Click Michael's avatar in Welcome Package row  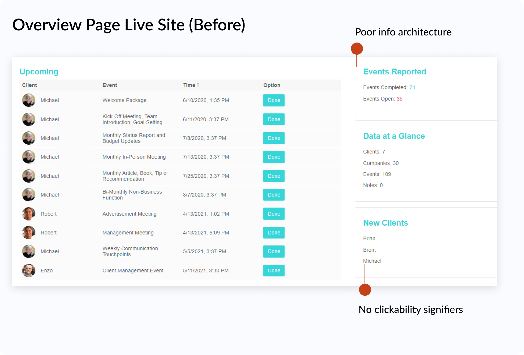(29, 100)
